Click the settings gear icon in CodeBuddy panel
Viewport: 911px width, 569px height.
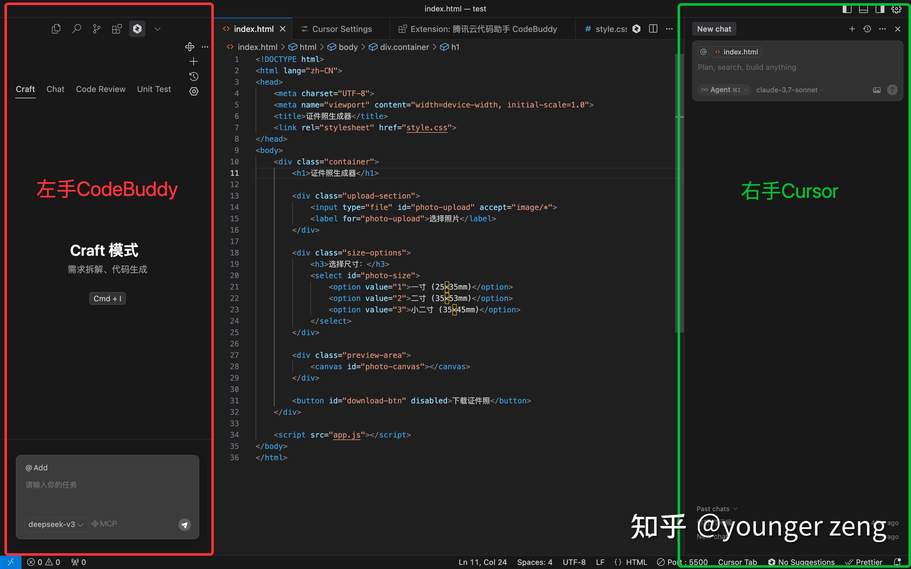(194, 92)
